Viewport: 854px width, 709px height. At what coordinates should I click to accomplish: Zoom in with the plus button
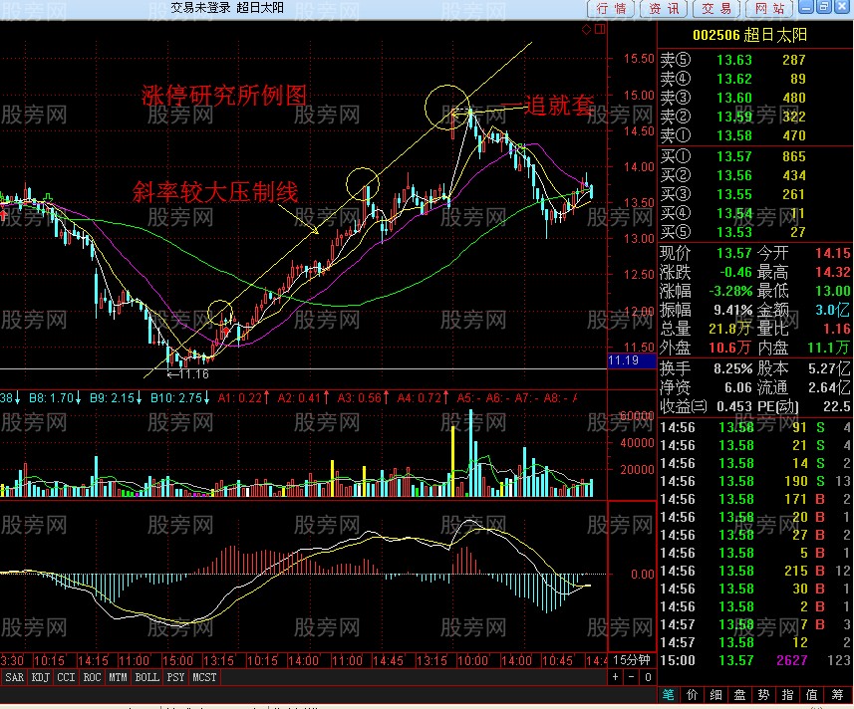pos(615,677)
